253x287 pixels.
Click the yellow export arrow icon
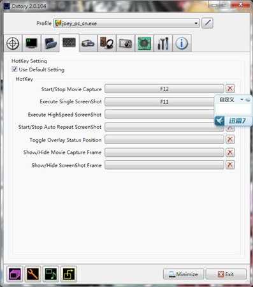pos(69,274)
